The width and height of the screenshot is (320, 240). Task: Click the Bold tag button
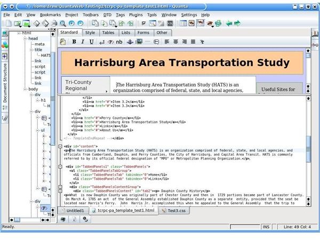click(74, 42)
